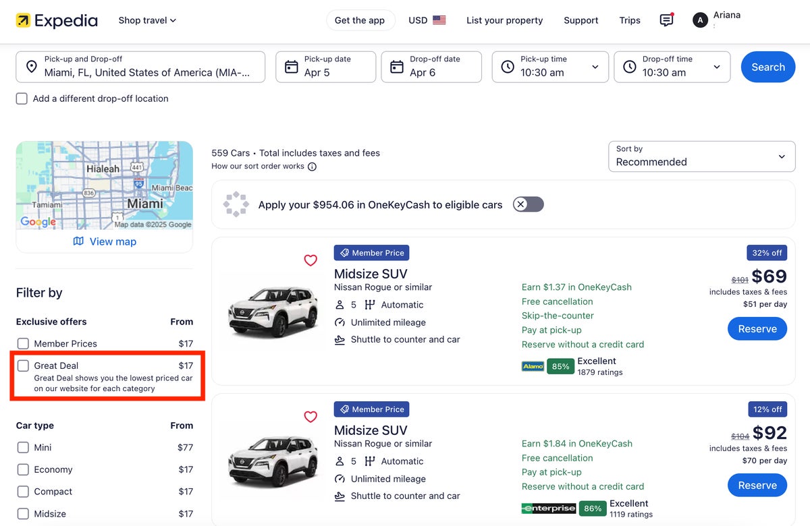
Task: Click the Alamo Nissan Rogue car image
Action: (x=273, y=313)
